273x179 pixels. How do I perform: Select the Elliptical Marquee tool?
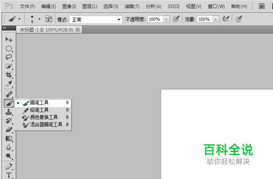coord(9,48)
